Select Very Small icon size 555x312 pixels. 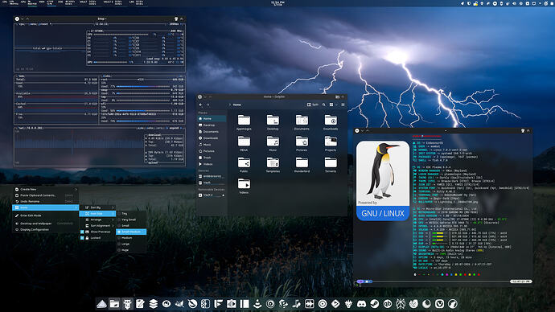click(x=131, y=220)
